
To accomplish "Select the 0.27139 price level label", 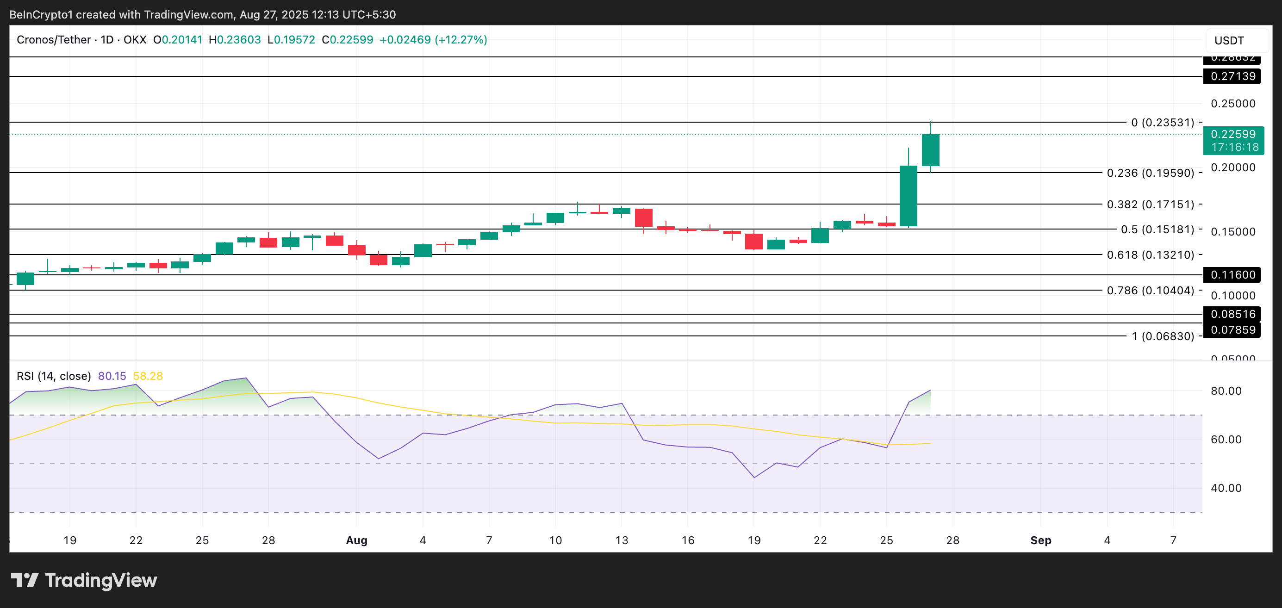I will coord(1232,76).
